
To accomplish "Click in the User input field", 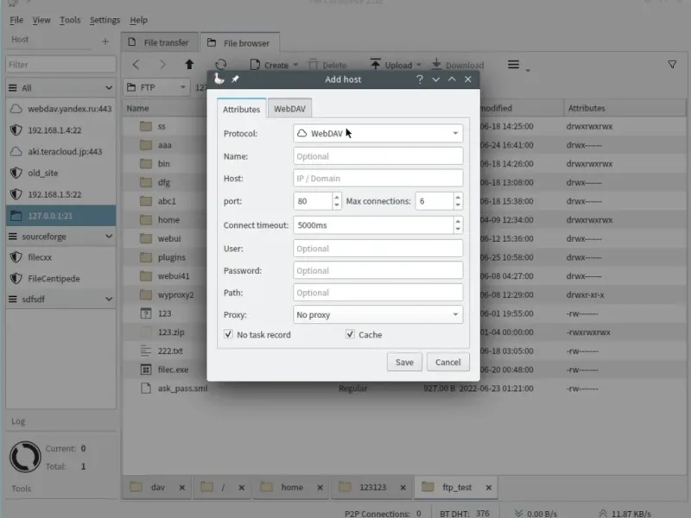I will click(377, 249).
